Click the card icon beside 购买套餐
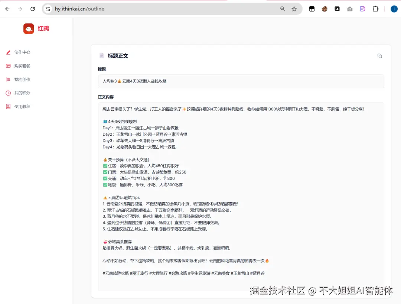Viewport: 401px width, 304px height. click(8, 66)
